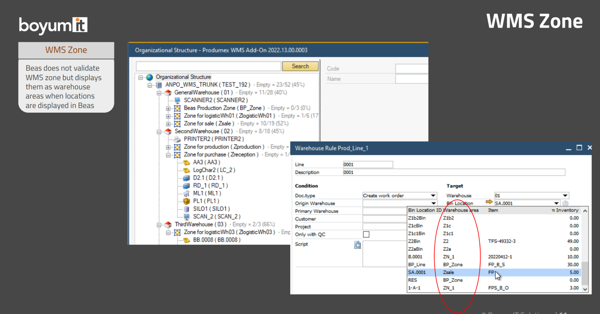This screenshot has height=314, width=600.
Task: Expand the Beas Production Zone node
Action: pos(168,109)
